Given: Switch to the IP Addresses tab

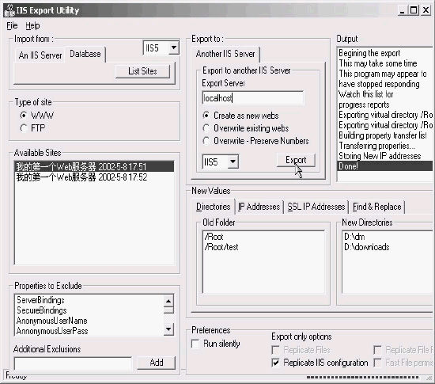Looking at the screenshot, I should 259,207.
